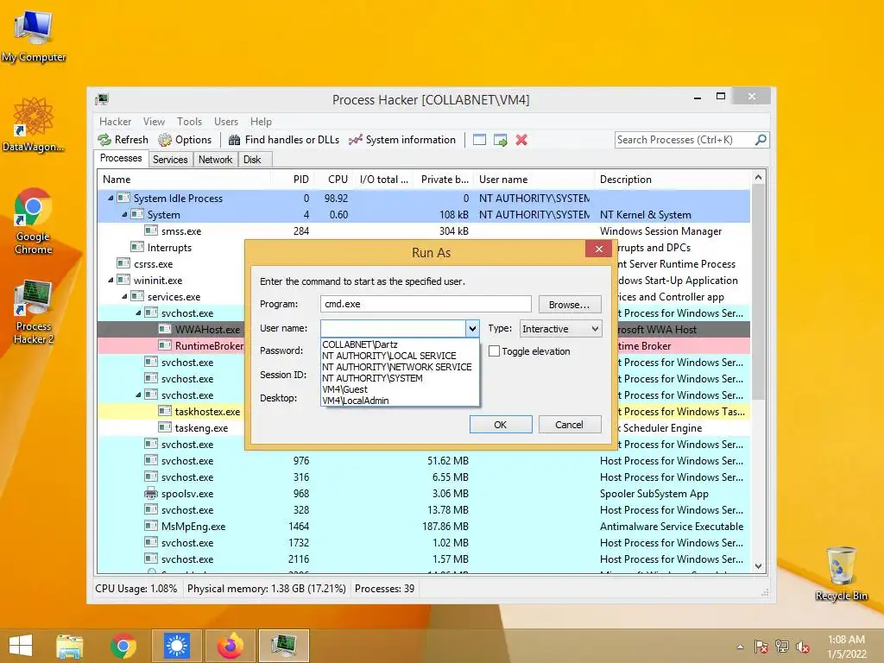Toggle the Toggle elevation checkbox
The width and height of the screenshot is (884, 663).
(x=494, y=351)
